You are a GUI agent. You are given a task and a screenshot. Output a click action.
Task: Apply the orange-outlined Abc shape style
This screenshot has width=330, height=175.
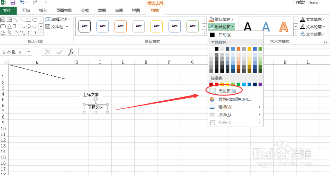point(120,26)
